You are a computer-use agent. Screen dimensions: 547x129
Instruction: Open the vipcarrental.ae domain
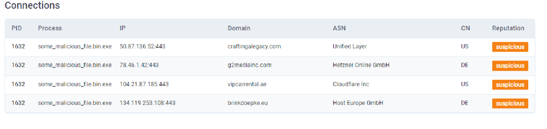247,84
